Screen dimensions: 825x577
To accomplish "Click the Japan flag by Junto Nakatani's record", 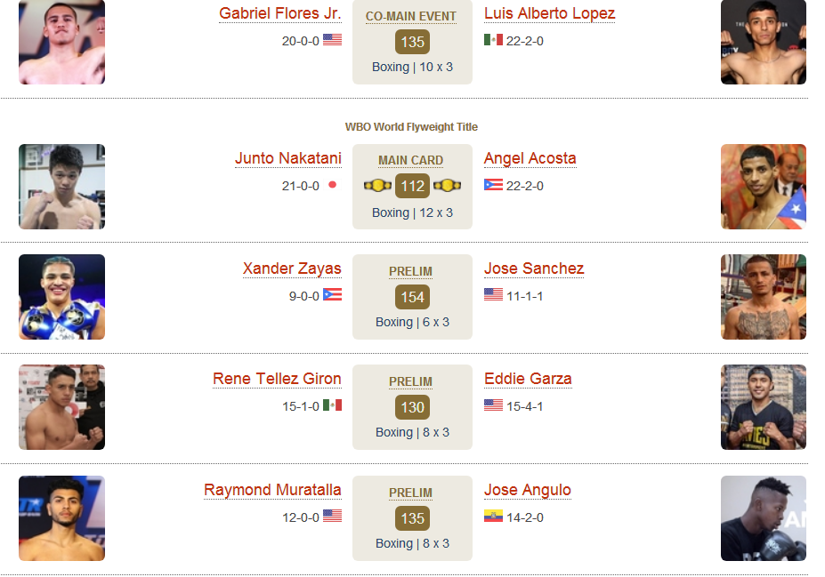I will click(x=333, y=185).
